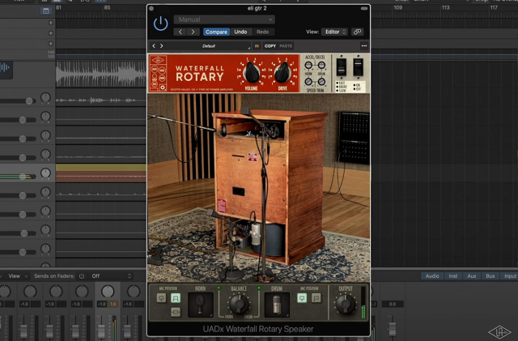The width and height of the screenshot is (518, 341).
Task: Go to the next setting arrow
Action: [193, 32]
